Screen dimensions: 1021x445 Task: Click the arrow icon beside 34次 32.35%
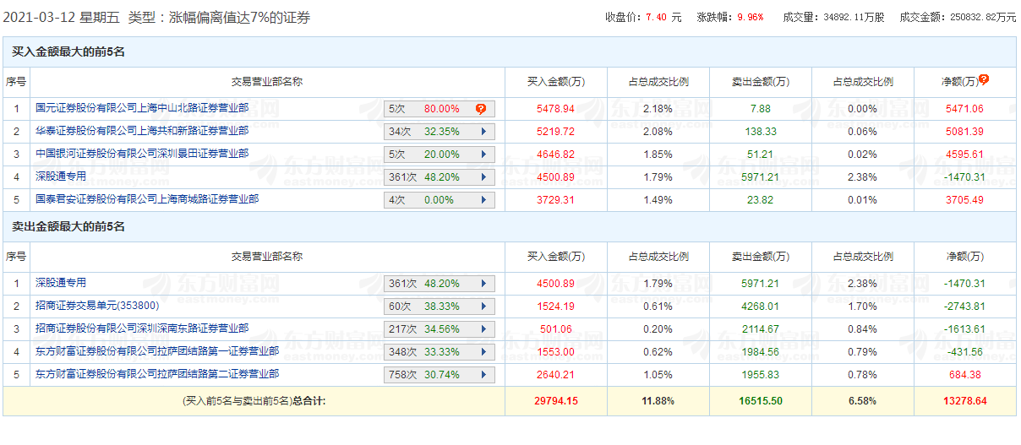tap(483, 132)
